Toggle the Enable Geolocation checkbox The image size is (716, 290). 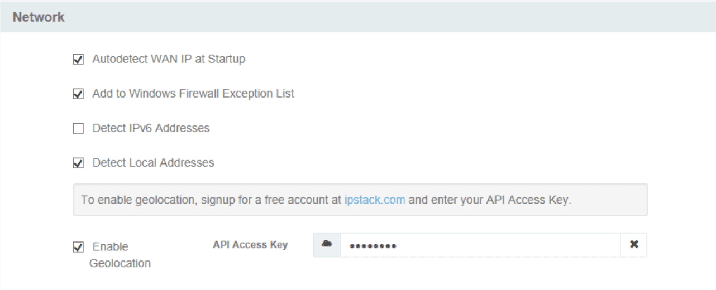pyautogui.click(x=78, y=247)
